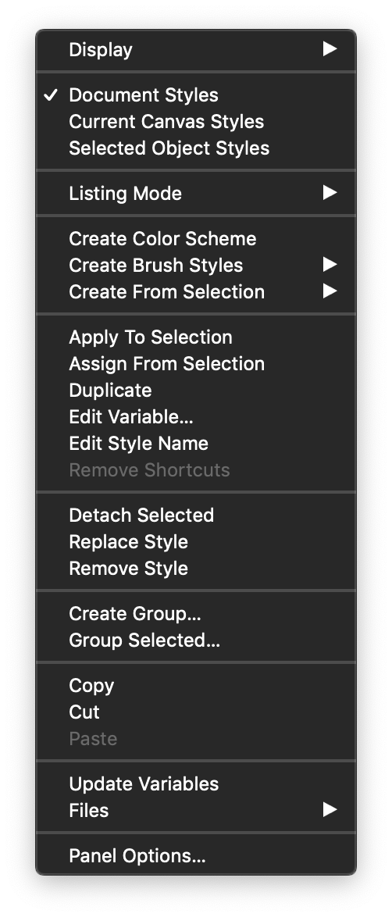Select Assign From Selection
The image size is (392, 917).
196,364
